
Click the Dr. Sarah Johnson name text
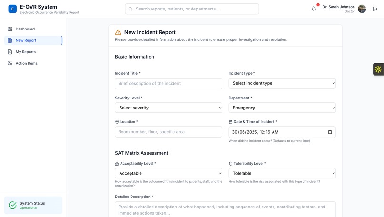[x=338, y=7]
